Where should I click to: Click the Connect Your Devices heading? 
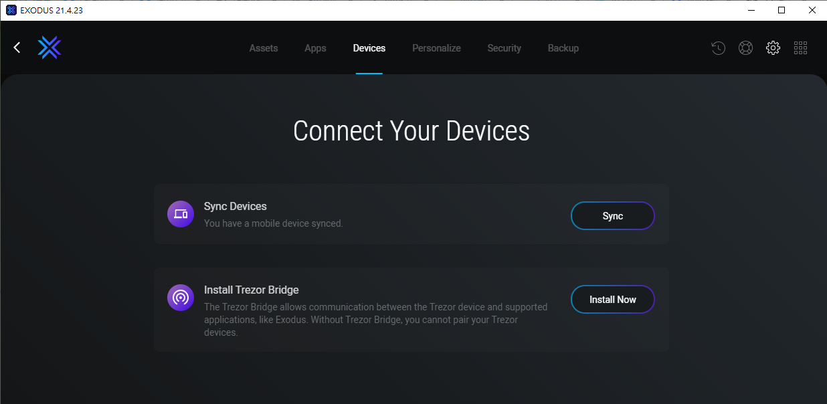click(x=411, y=131)
